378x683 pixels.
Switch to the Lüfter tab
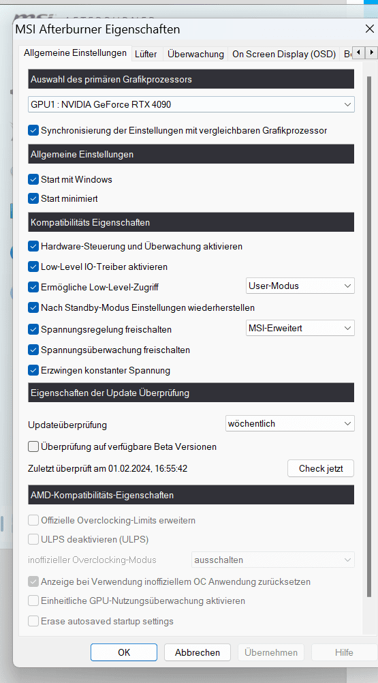tap(146, 54)
